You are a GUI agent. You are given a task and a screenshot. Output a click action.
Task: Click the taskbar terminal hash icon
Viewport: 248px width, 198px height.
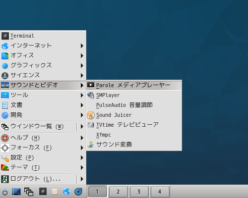43,192
